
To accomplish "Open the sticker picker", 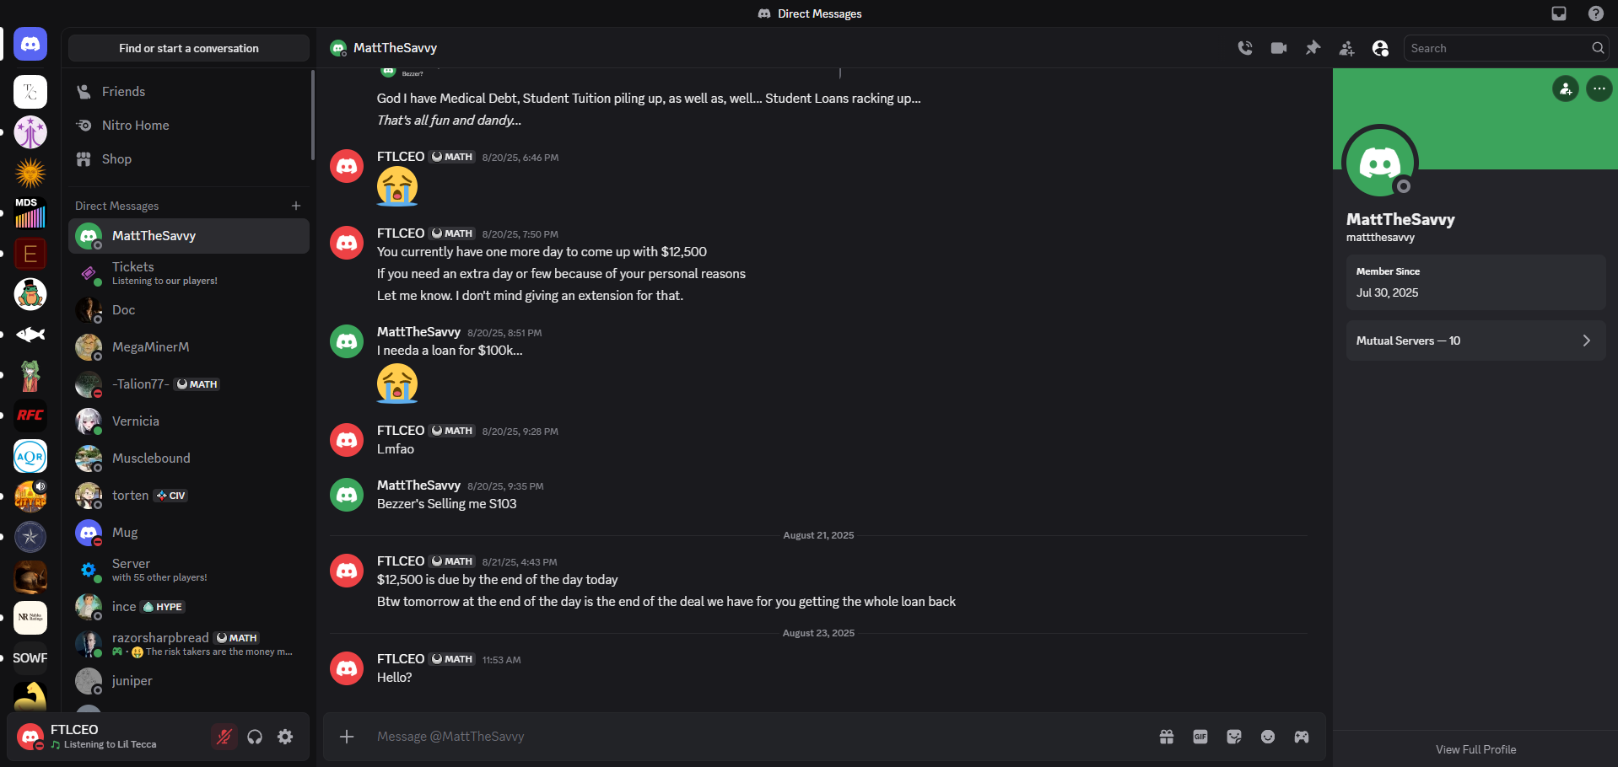I will (x=1234, y=737).
